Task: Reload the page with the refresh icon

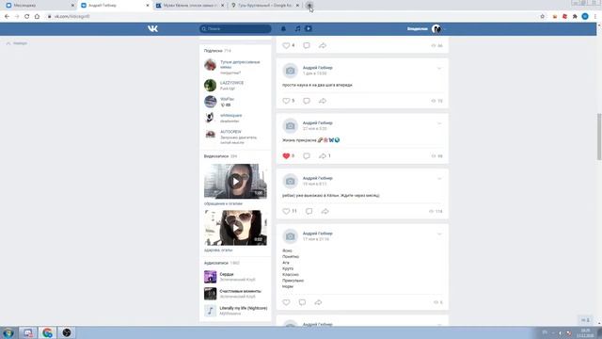Action: [27, 17]
